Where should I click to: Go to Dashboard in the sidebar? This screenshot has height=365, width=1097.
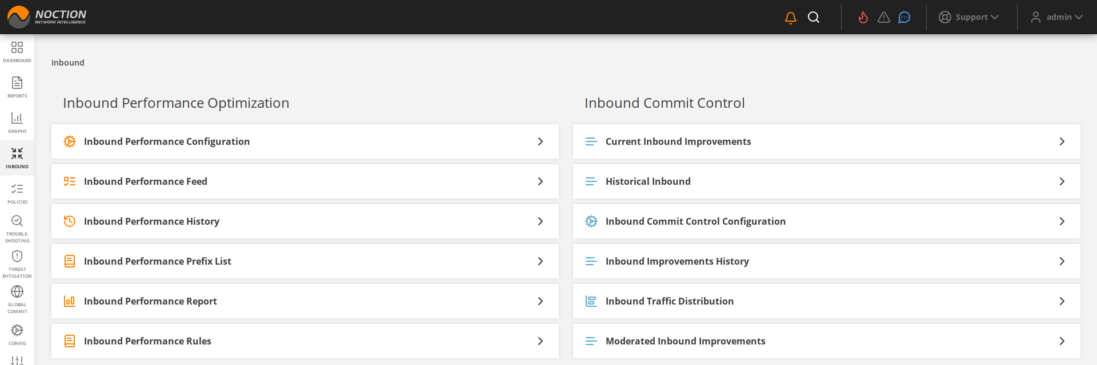[x=17, y=52]
